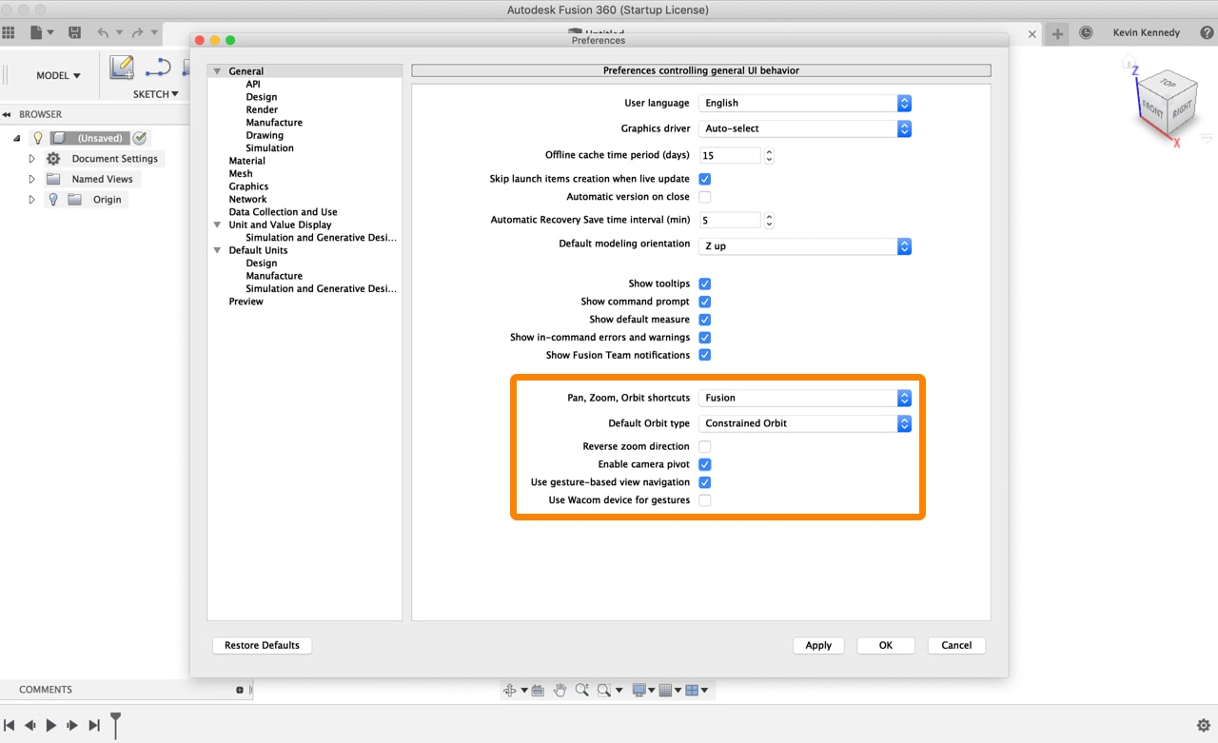
Task: Toggle Skip launch items creation checkbox
Action: click(x=705, y=179)
